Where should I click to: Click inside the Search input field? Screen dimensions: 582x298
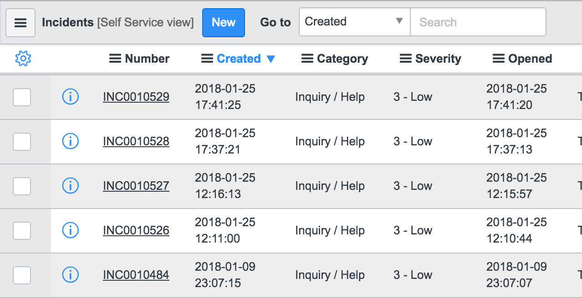point(478,21)
